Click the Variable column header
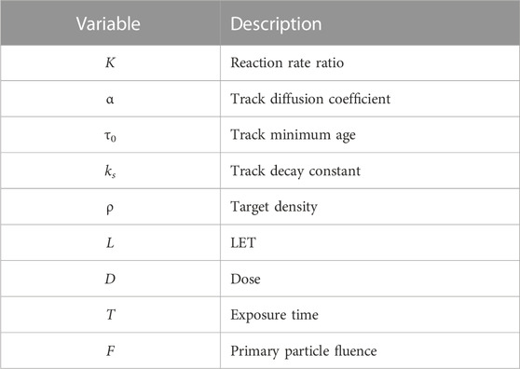 click(x=108, y=24)
